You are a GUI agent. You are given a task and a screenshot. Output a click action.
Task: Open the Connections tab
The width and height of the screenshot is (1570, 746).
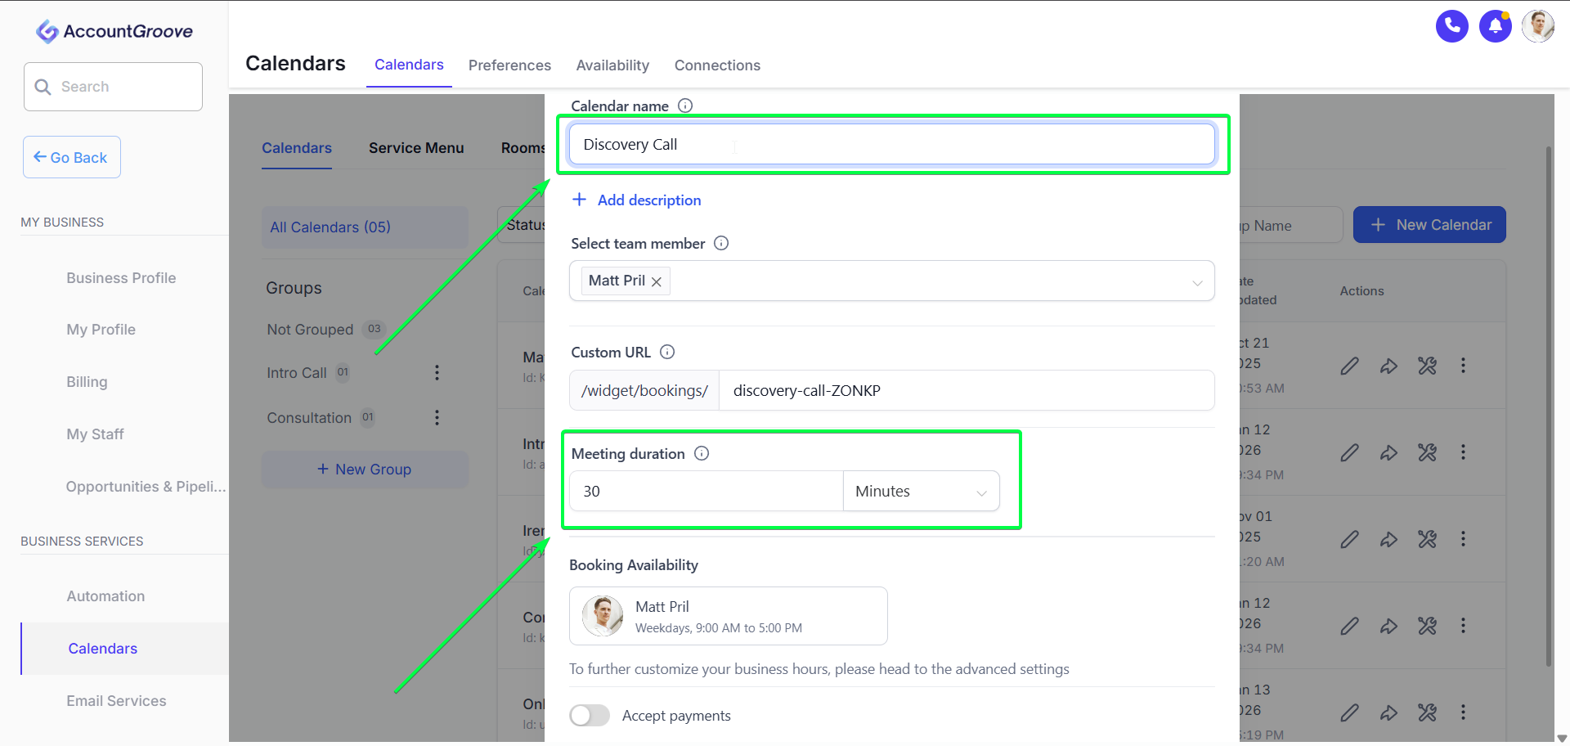tap(717, 65)
